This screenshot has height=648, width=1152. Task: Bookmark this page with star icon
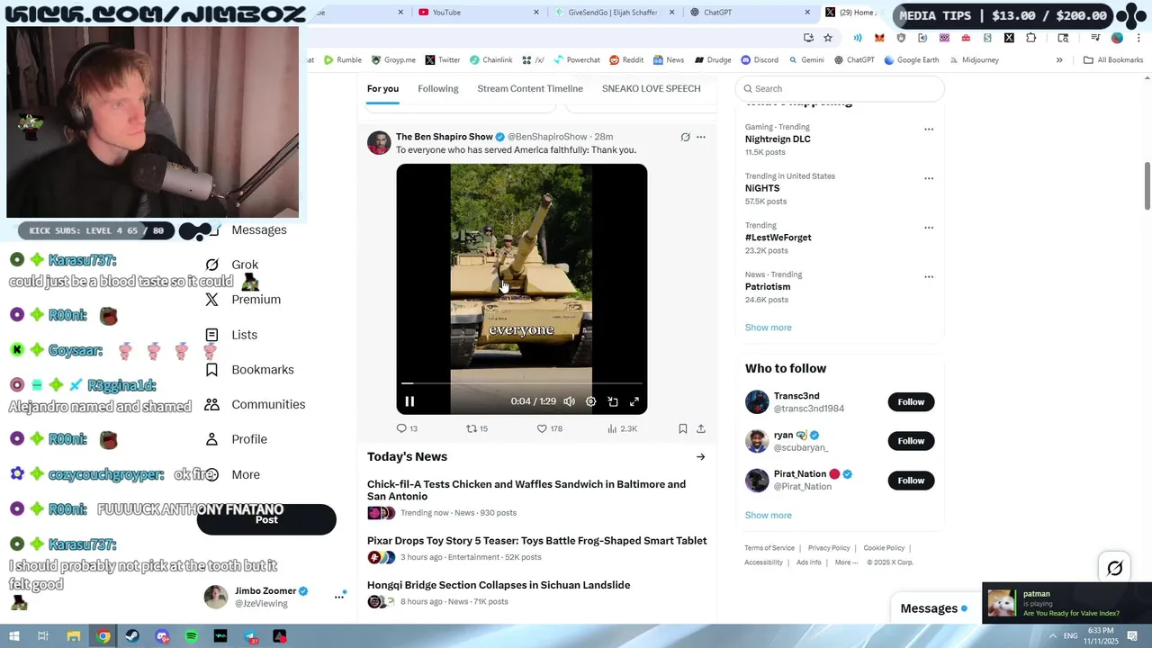point(828,38)
